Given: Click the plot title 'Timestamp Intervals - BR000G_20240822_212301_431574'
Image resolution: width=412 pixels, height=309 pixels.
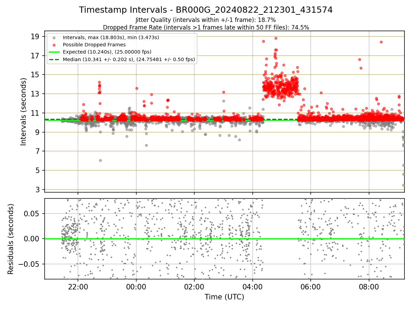Looking at the screenshot, I should coord(206,10).
